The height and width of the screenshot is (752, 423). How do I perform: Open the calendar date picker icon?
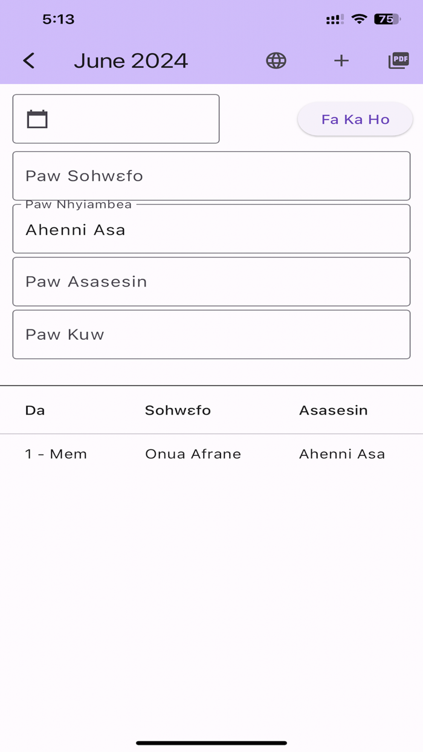pos(37,118)
